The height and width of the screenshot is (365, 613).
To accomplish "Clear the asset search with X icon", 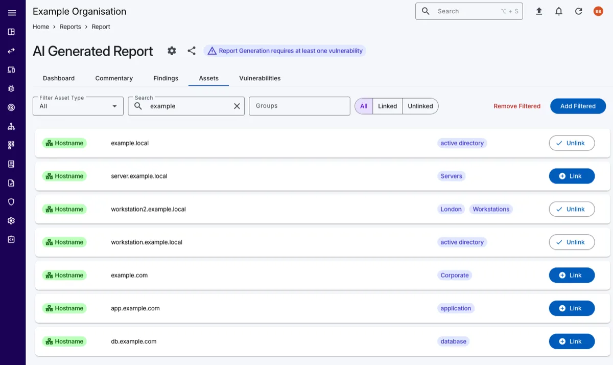I will pos(237,106).
